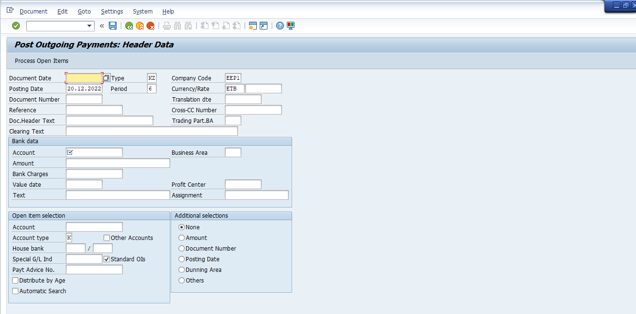Click the Assignment input field
The image size is (636, 314).
click(x=257, y=195)
